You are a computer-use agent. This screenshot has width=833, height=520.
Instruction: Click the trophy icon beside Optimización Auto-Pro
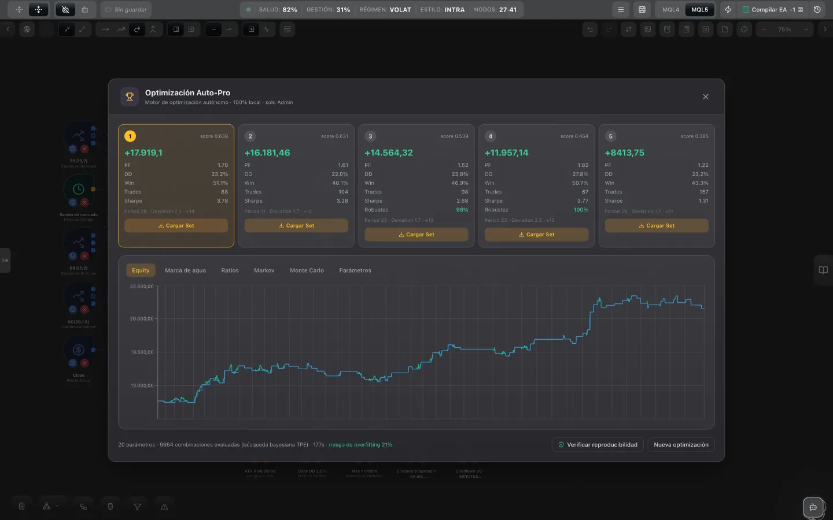click(x=130, y=97)
